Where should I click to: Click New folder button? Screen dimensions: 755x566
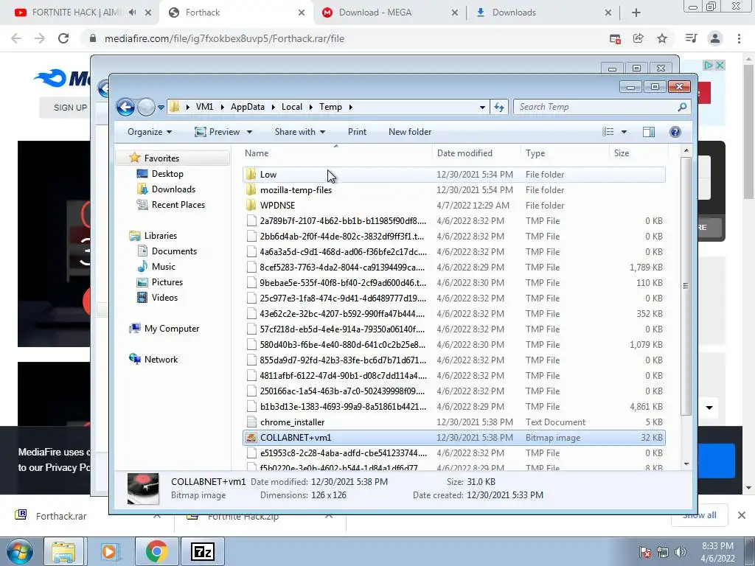coord(410,132)
